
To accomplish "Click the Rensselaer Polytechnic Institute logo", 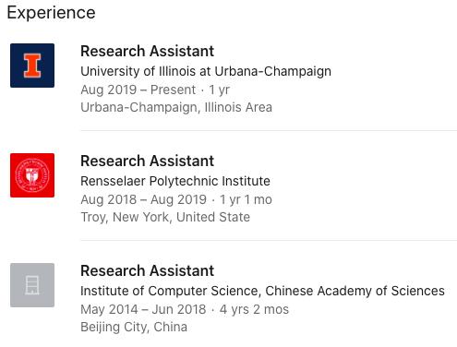I will (x=32, y=175).
